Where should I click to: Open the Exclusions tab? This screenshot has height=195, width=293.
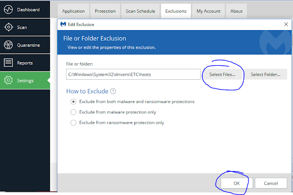(176, 11)
